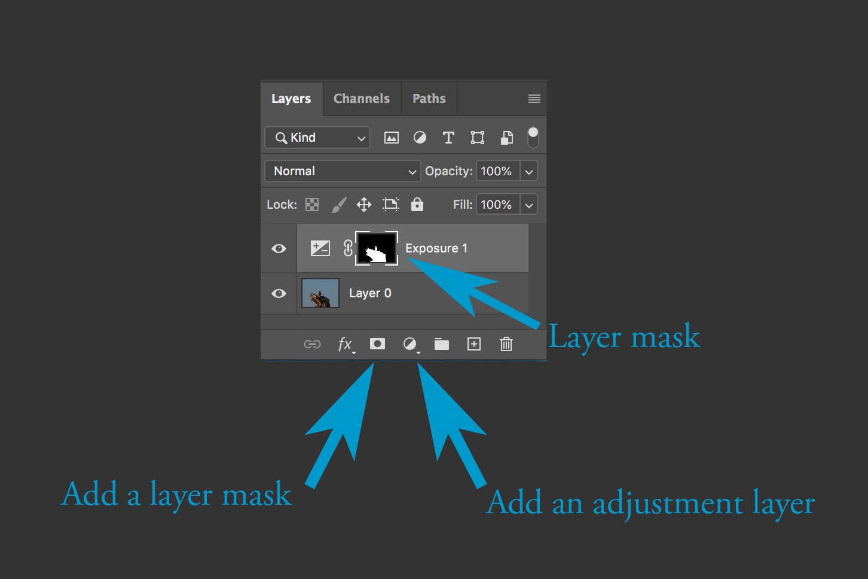Viewport: 868px width, 579px height.
Task: Click the Filter for adjustment layers icon
Action: point(420,138)
